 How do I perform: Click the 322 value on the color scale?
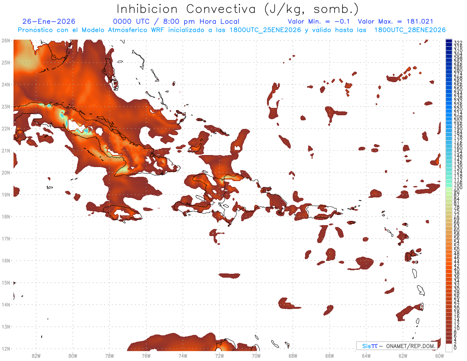tap(458, 42)
